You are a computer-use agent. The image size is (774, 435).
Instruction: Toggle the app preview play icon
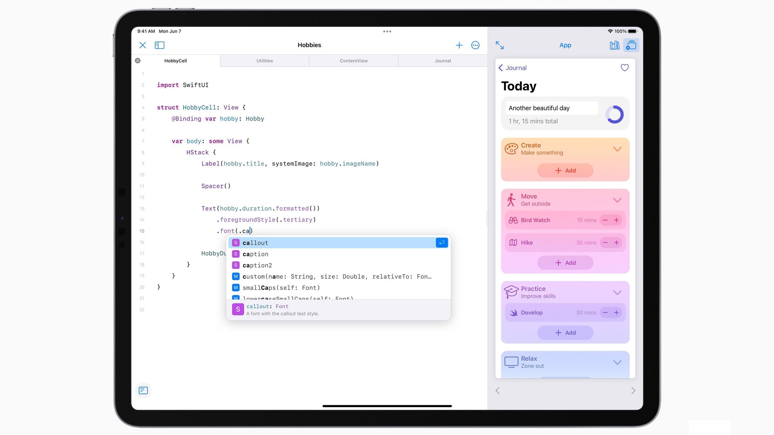(631, 45)
